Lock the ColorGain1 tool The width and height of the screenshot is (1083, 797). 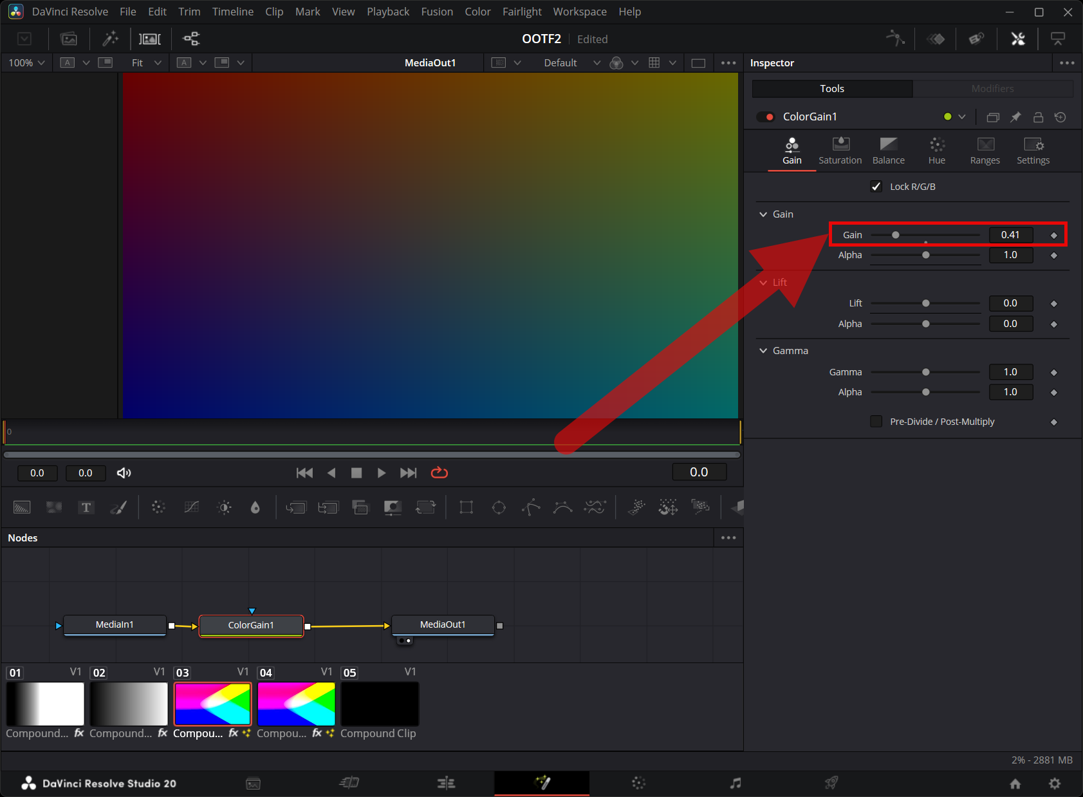[x=1038, y=117]
